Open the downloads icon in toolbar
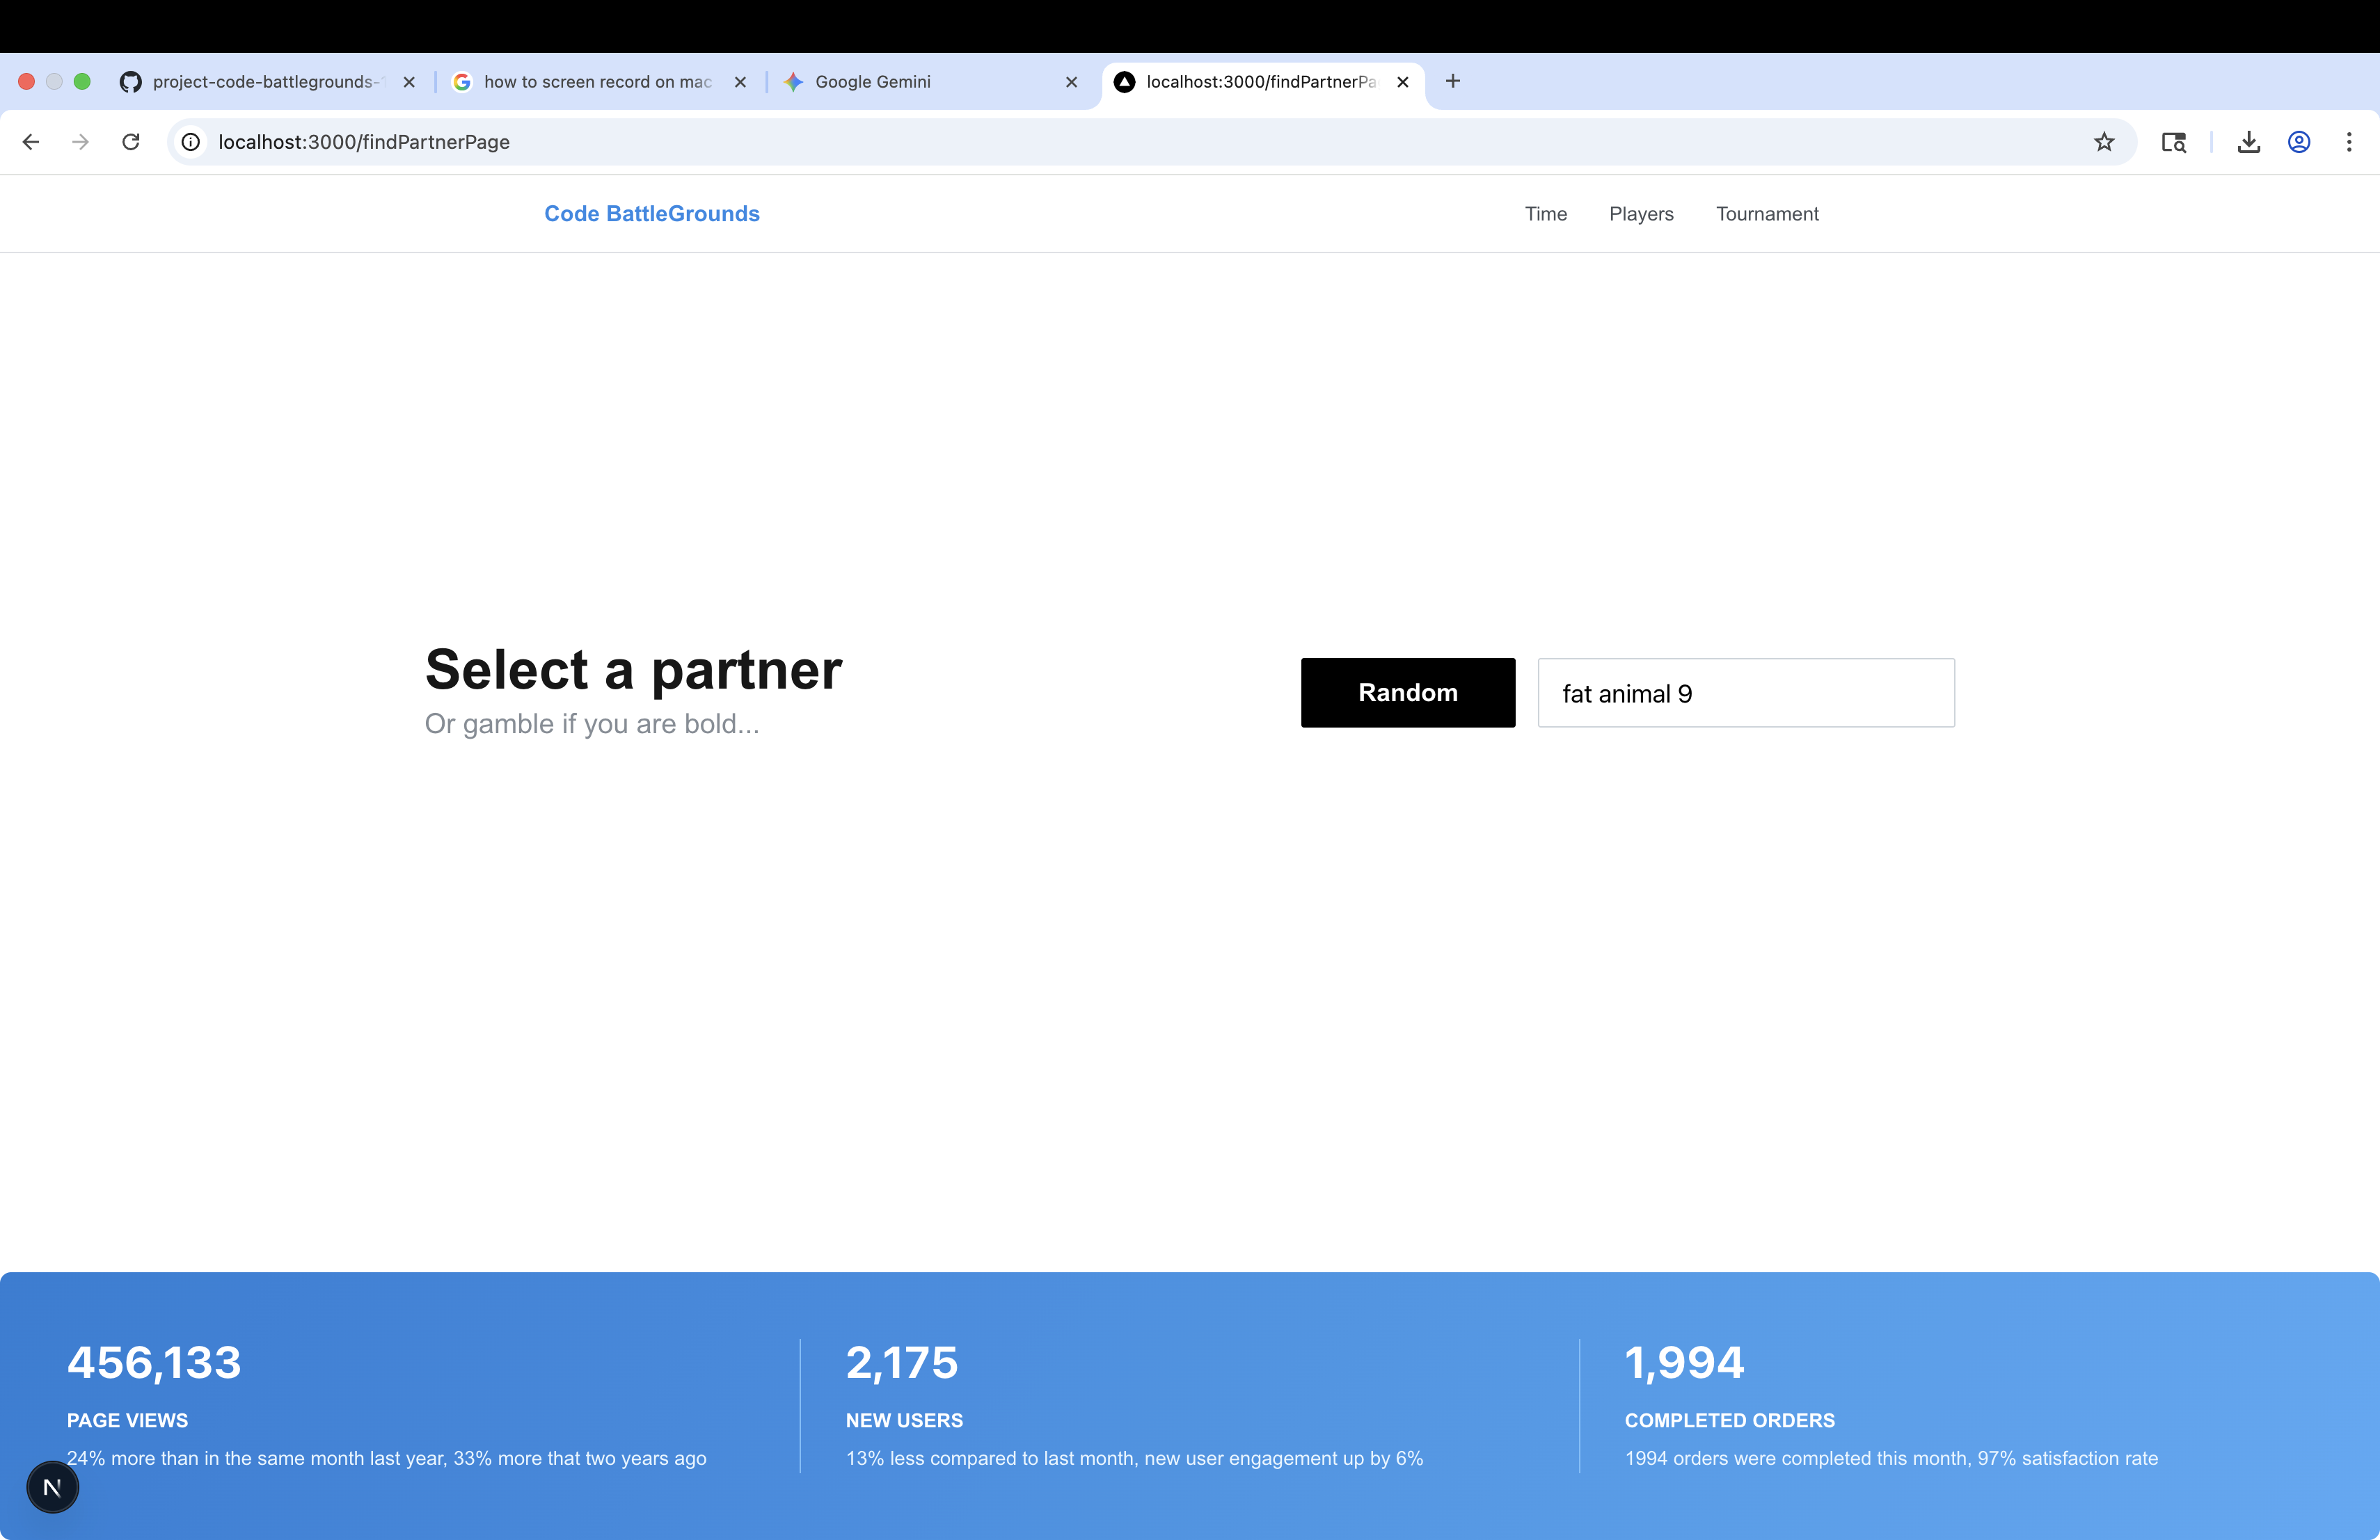The image size is (2380, 1540). pos(2249,142)
